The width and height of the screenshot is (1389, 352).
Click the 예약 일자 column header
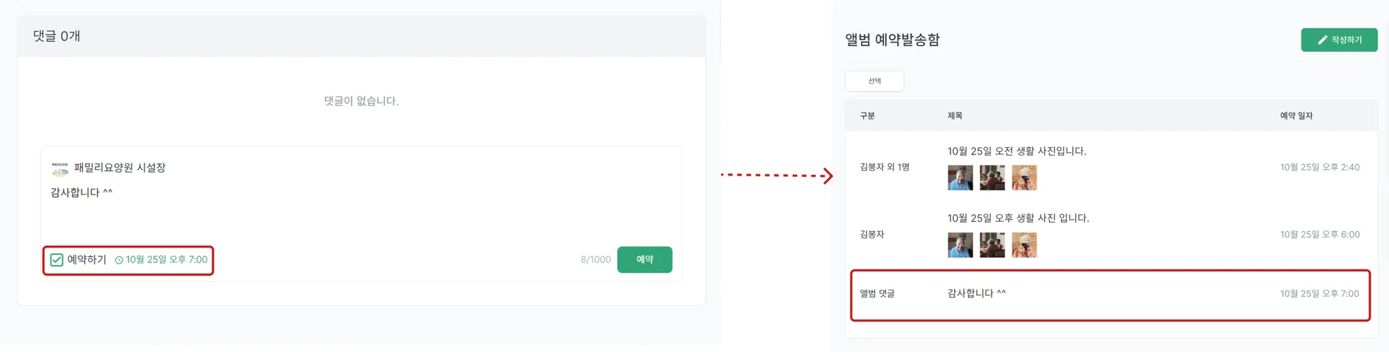click(x=1296, y=116)
